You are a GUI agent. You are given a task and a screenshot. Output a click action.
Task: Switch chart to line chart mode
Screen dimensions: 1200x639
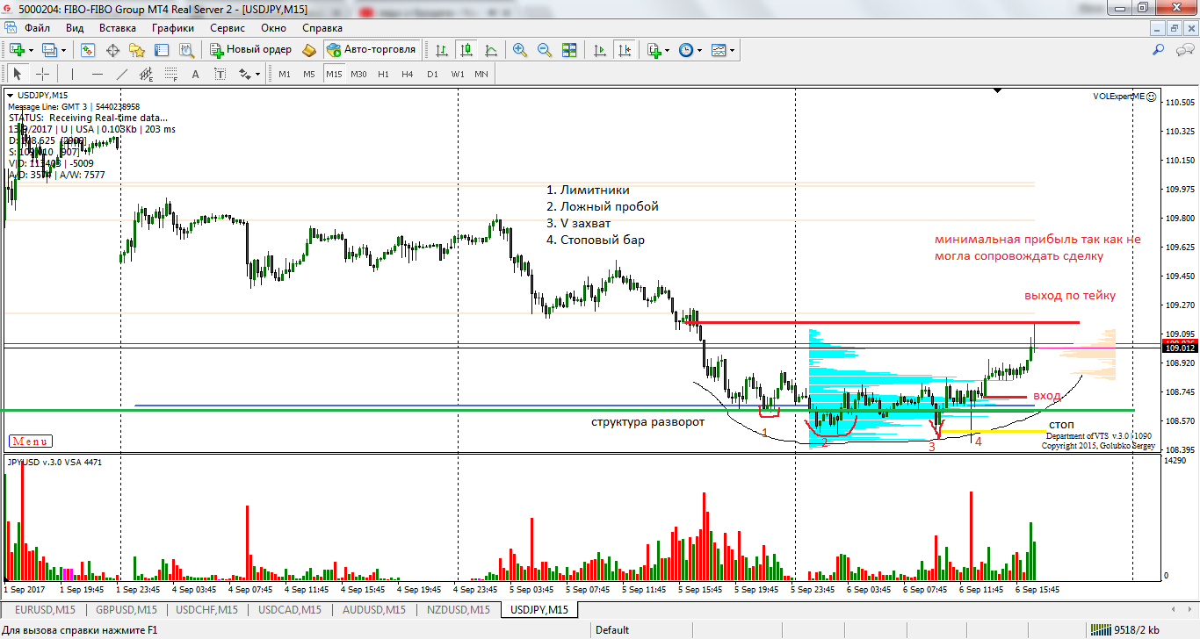point(491,50)
